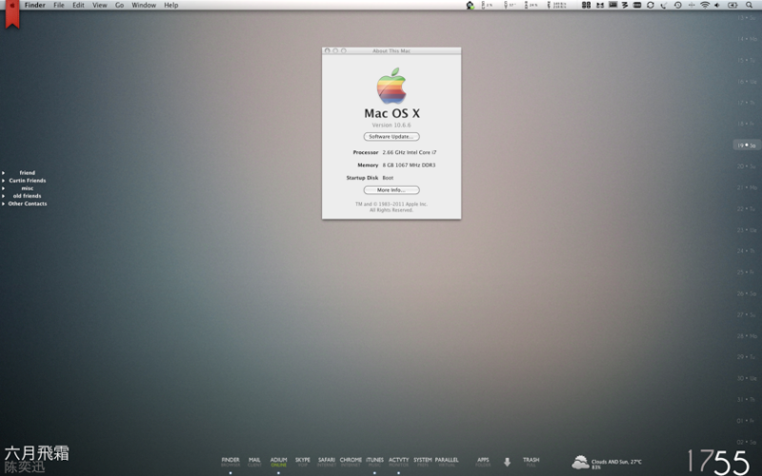Click the More Info button
This screenshot has width=762, height=476.
391,189
